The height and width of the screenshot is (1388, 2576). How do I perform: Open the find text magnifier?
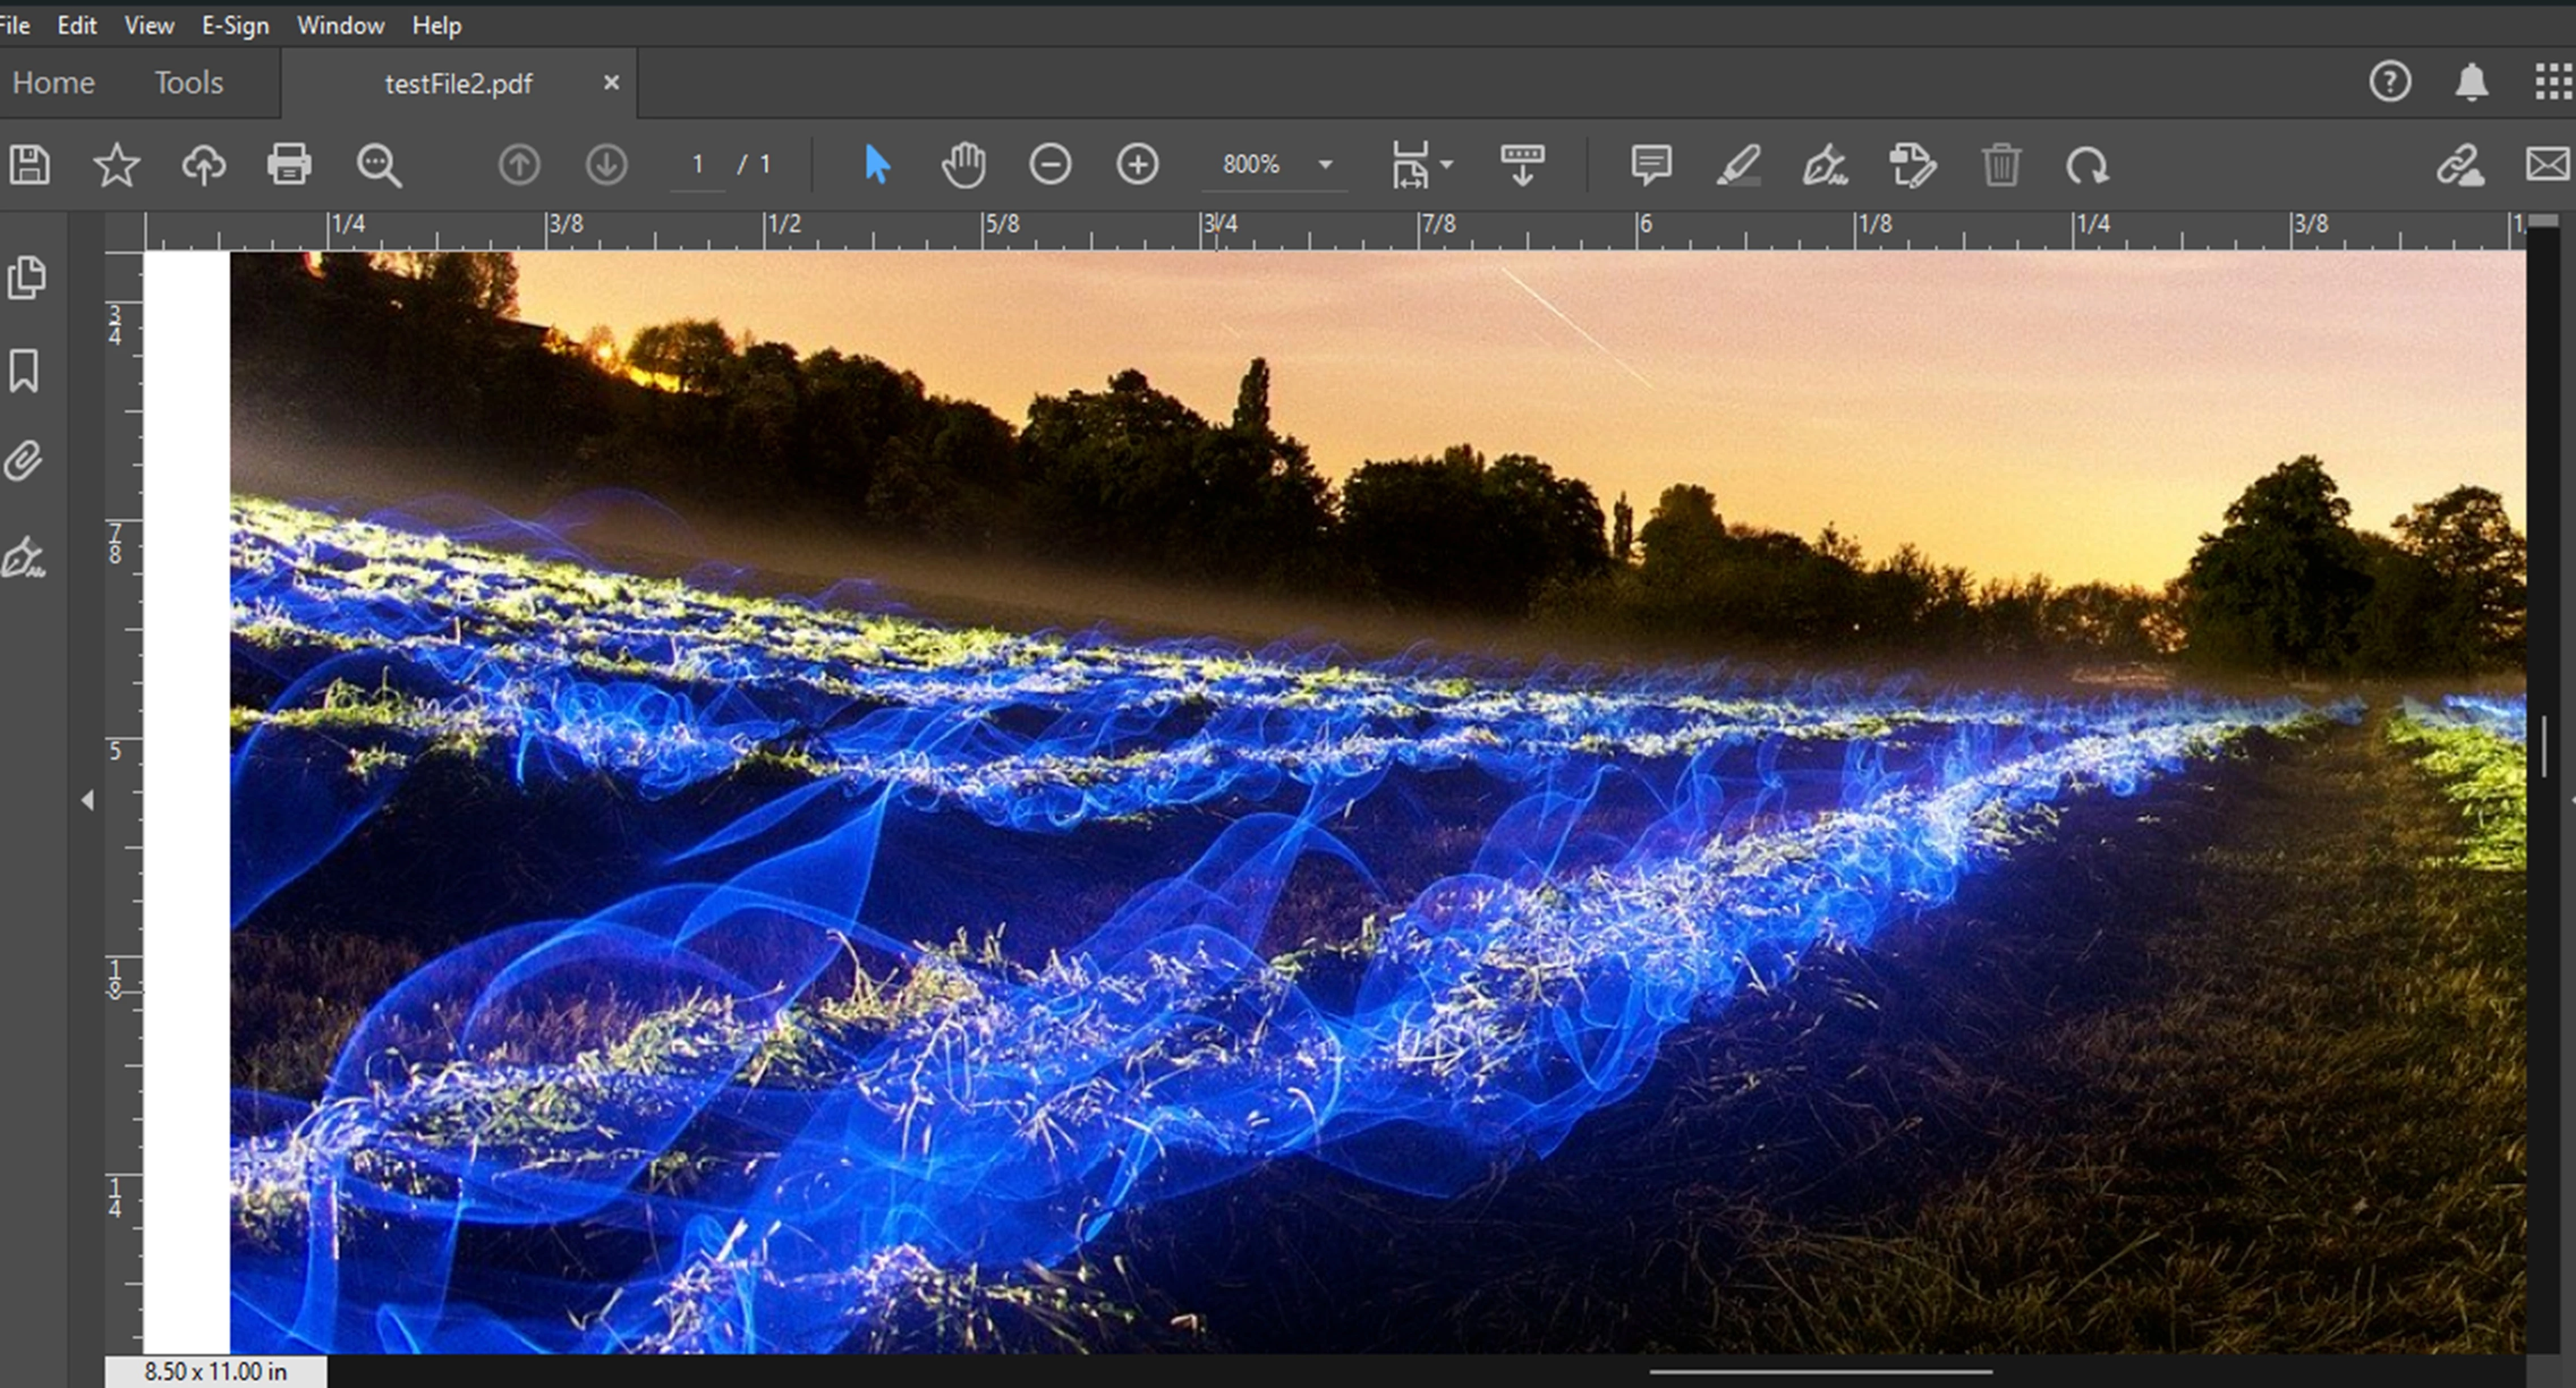pos(378,165)
